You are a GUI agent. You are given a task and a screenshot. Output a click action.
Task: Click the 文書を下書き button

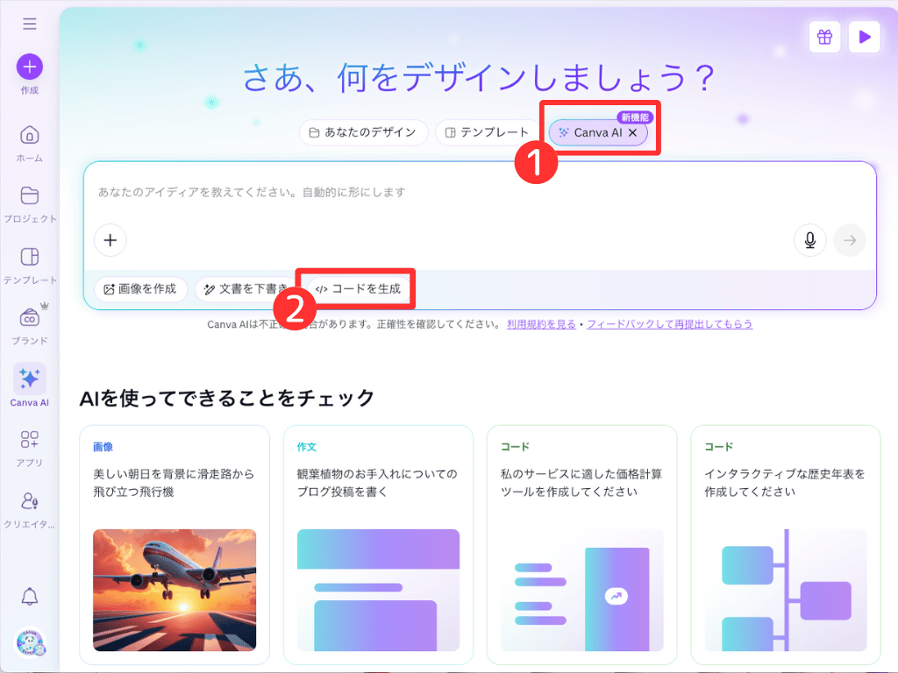246,289
